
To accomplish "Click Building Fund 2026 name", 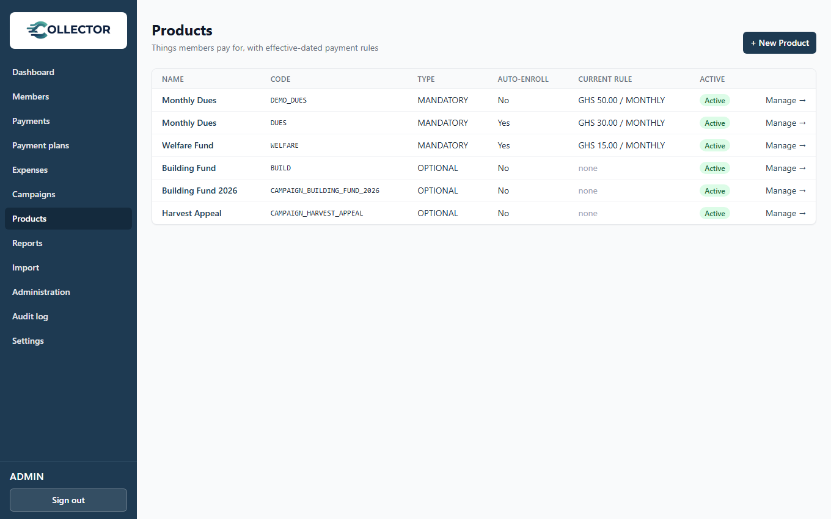I will tap(199, 191).
